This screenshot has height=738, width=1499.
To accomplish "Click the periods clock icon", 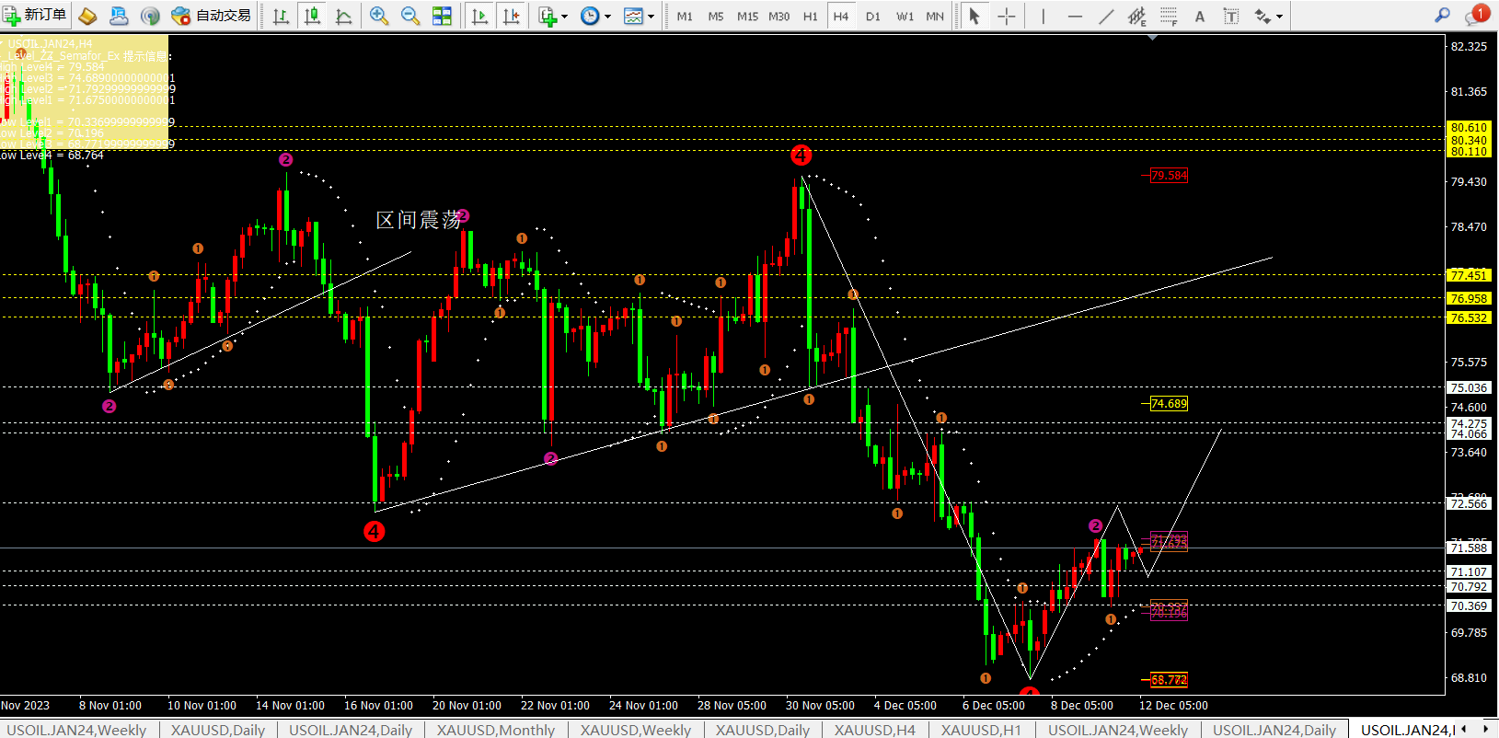I will click(x=590, y=16).
